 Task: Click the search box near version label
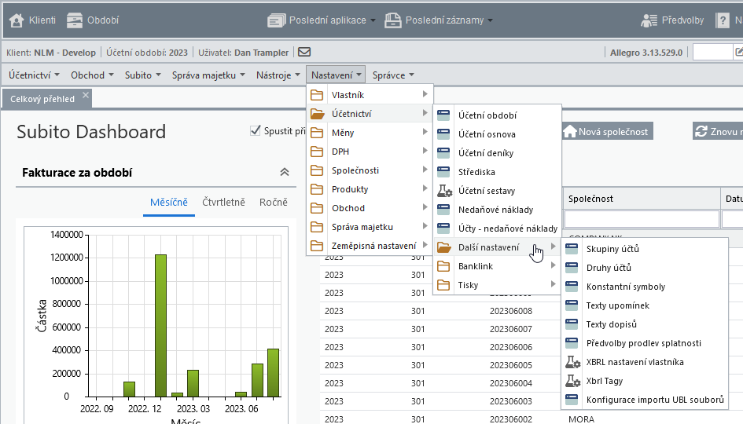tap(712, 52)
